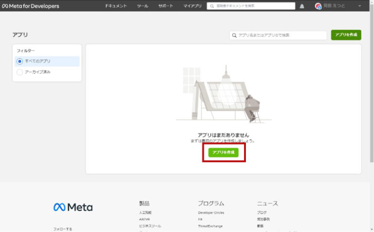The width and height of the screenshot is (374, 232).
Task: Open the サポート menu
Action: pos(166,6)
